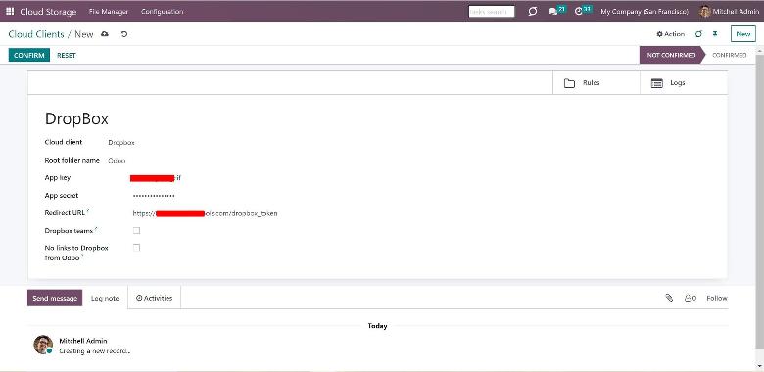Click the Cloud Clients breadcrumb link

click(36, 34)
